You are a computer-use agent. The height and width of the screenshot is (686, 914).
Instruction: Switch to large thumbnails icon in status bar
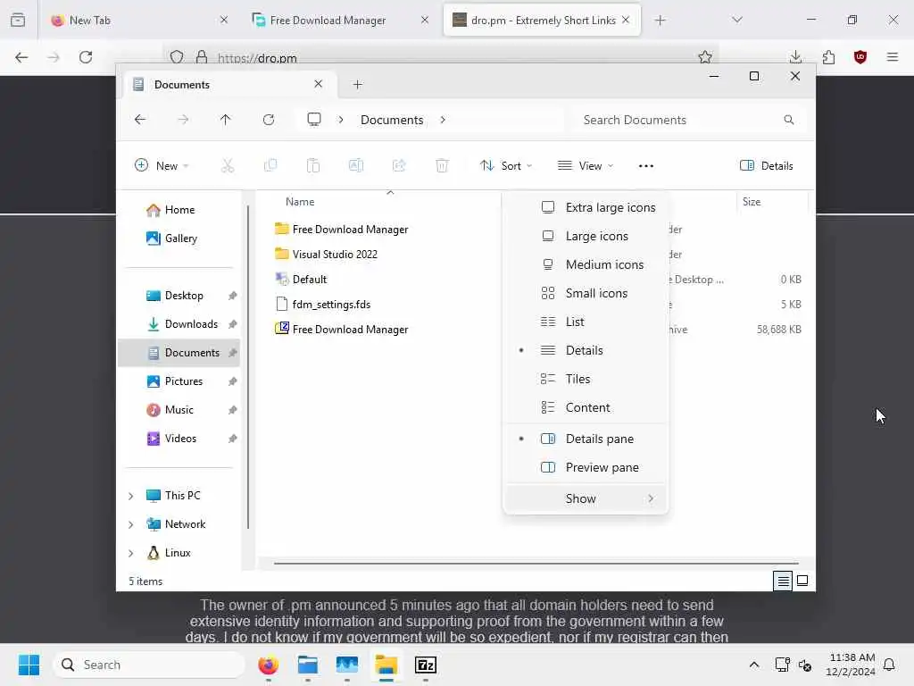pos(802,581)
